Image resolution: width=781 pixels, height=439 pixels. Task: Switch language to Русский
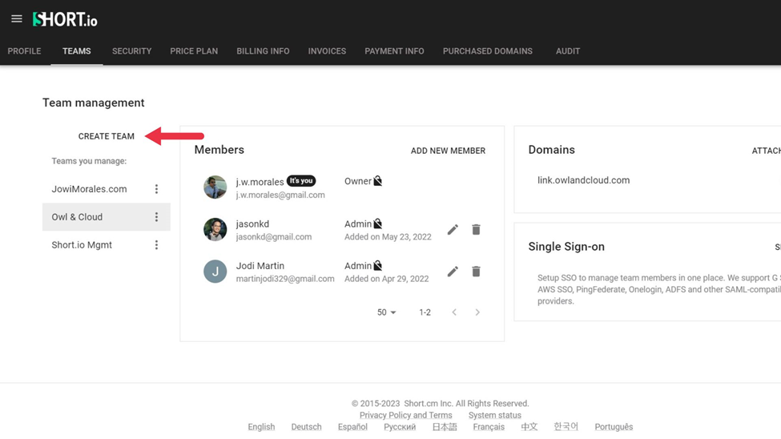tap(400, 427)
